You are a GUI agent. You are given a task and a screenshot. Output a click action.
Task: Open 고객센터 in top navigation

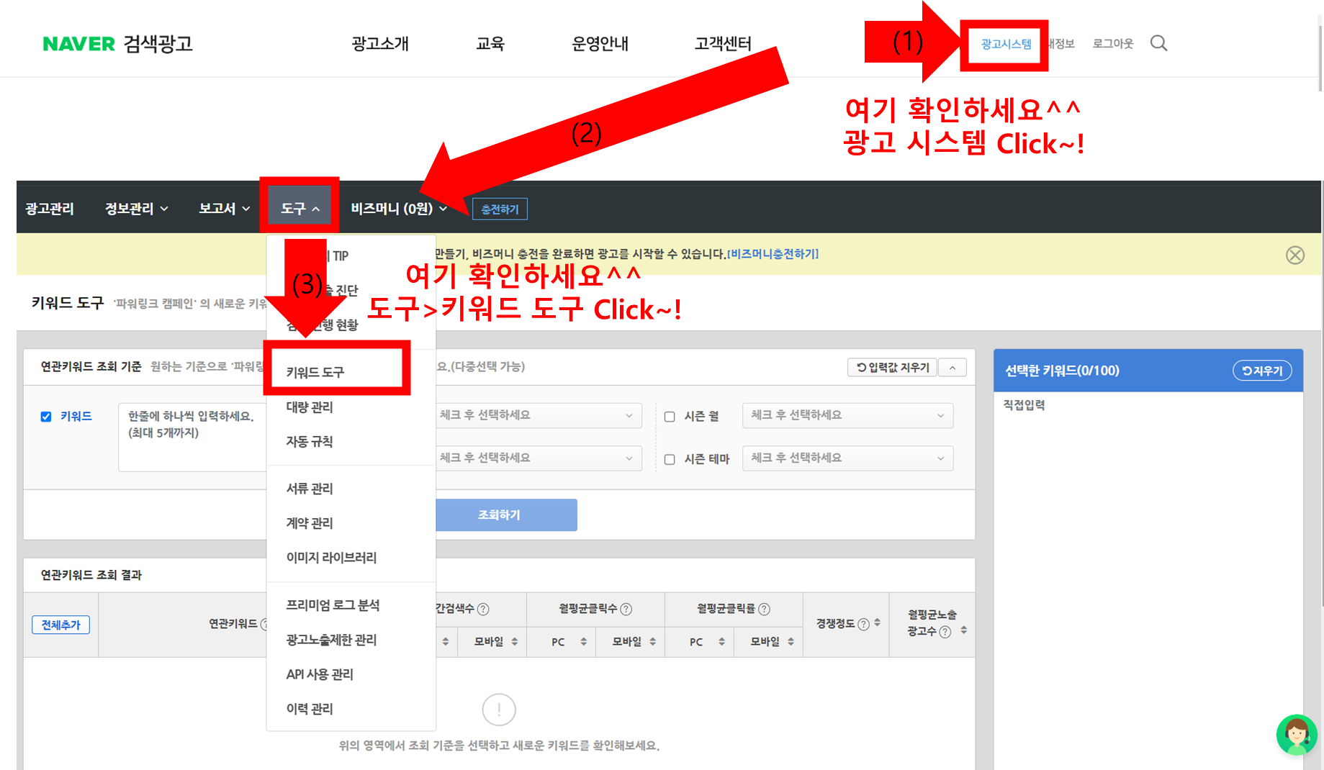point(723,44)
